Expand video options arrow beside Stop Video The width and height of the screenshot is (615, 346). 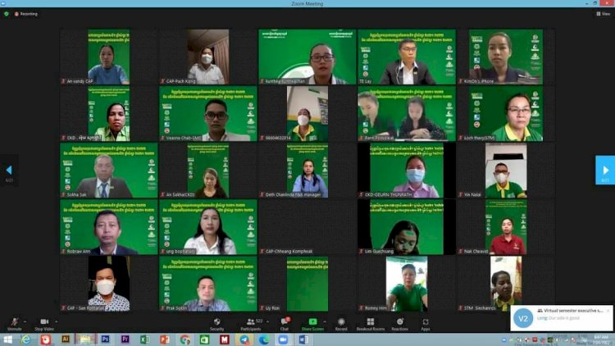pos(57,321)
